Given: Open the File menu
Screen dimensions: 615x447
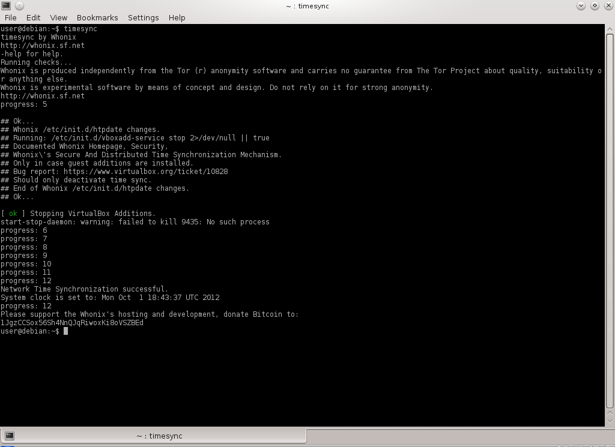Looking at the screenshot, I should [11, 17].
